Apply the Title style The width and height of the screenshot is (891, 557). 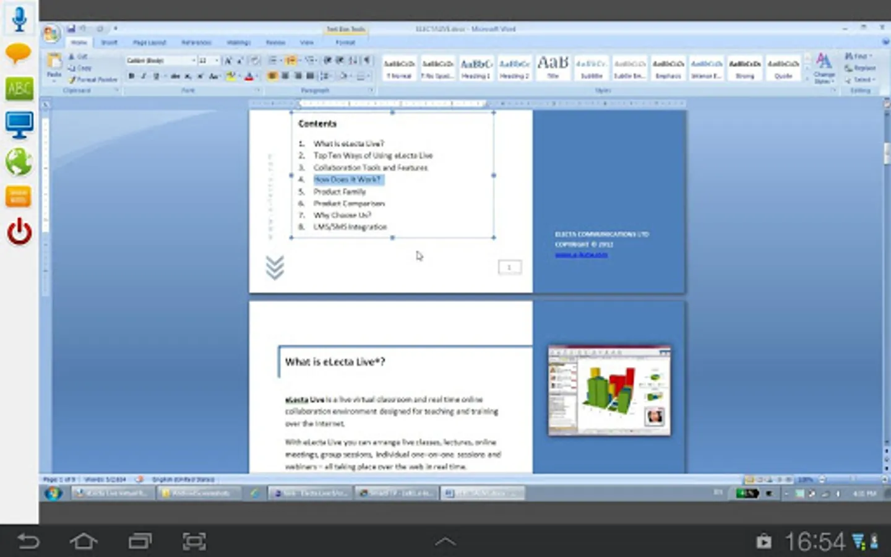(x=553, y=68)
